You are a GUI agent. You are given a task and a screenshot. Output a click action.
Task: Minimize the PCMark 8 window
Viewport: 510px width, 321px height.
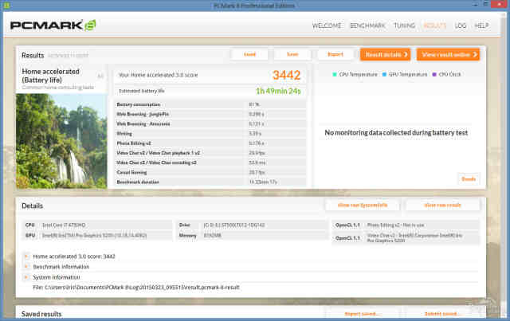coord(475,4)
